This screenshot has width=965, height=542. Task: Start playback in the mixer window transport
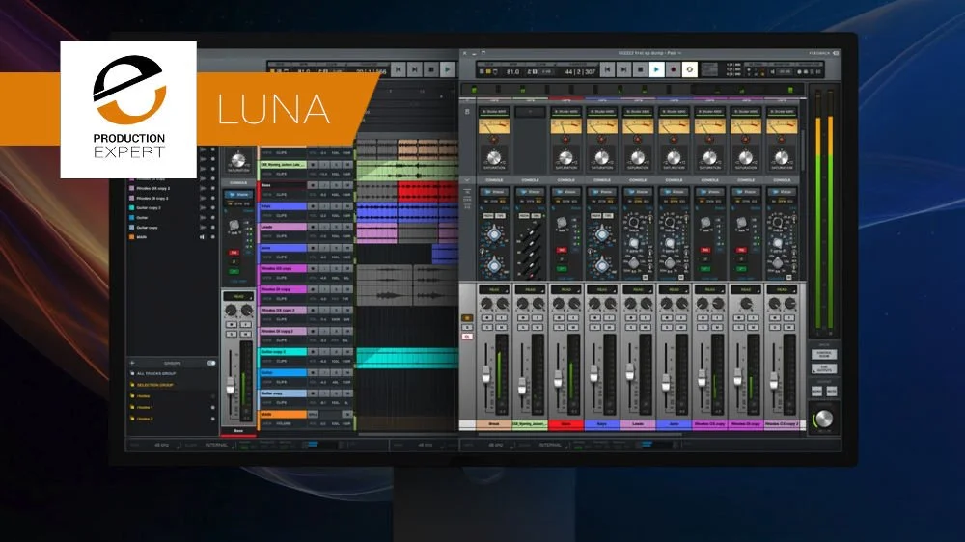[x=656, y=70]
